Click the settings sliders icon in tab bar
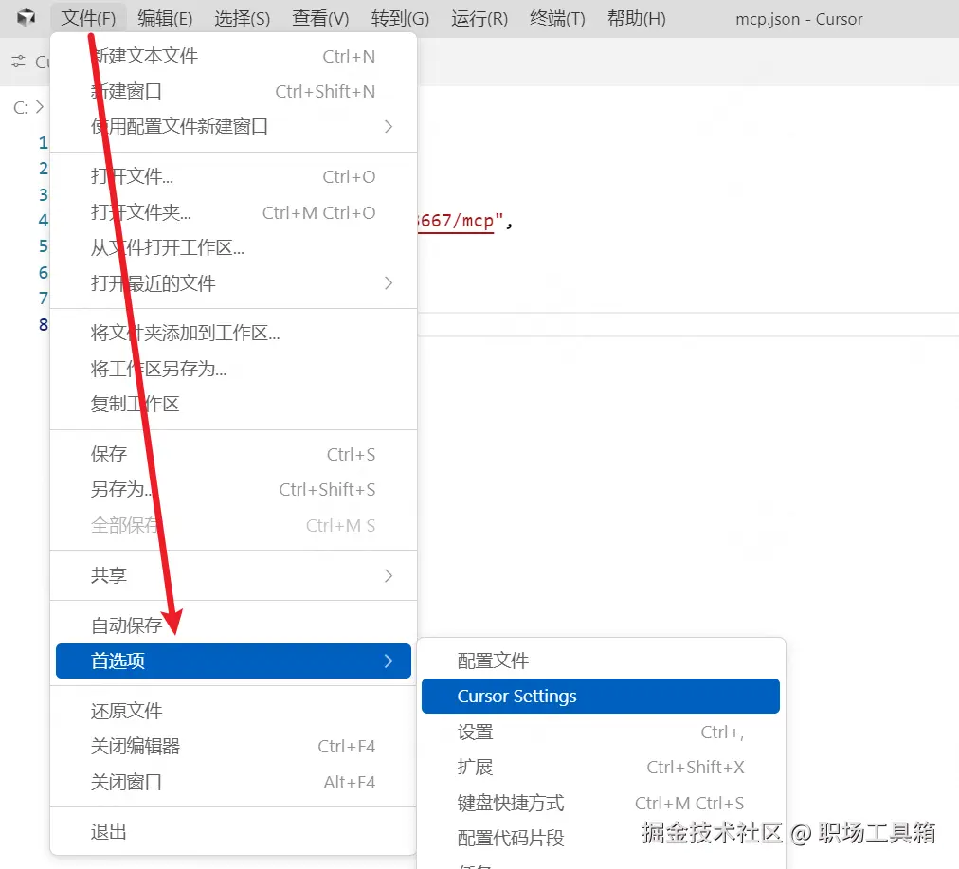The image size is (959, 869). (x=18, y=62)
